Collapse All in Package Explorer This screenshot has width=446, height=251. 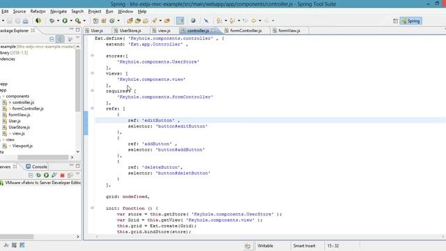[52, 39]
